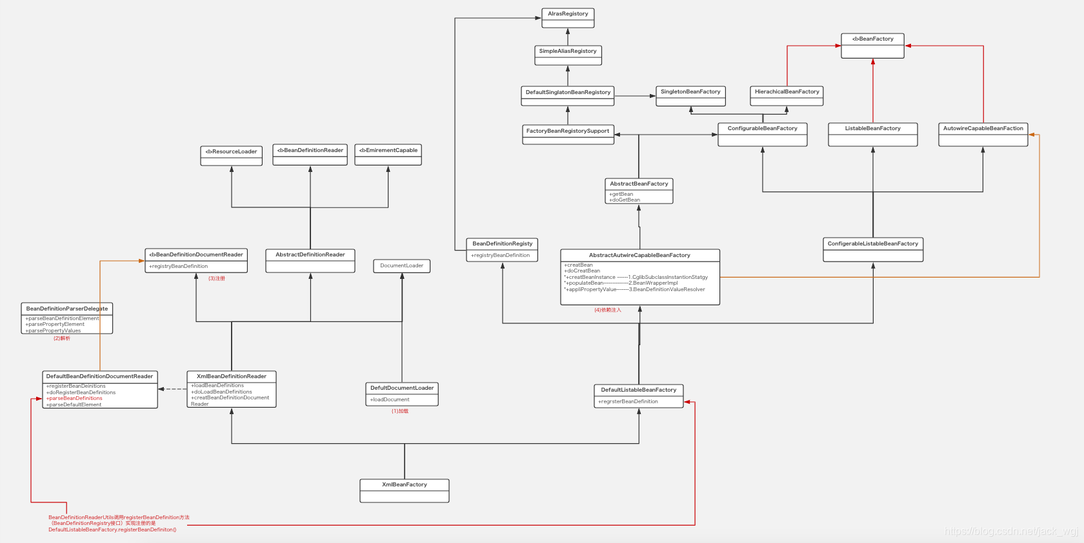This screenshot has height=543, width=1084.
Task: Click the +doLoadBeanDefinitions method line
Action: [221, 392]
